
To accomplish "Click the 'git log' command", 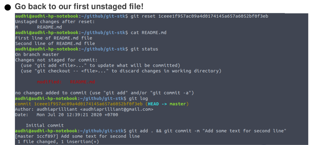I will [139, 98].
